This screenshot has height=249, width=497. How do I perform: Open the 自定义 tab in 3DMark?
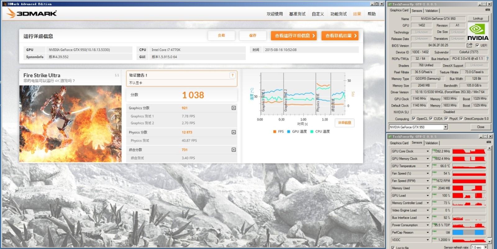(x=318, y=14)
